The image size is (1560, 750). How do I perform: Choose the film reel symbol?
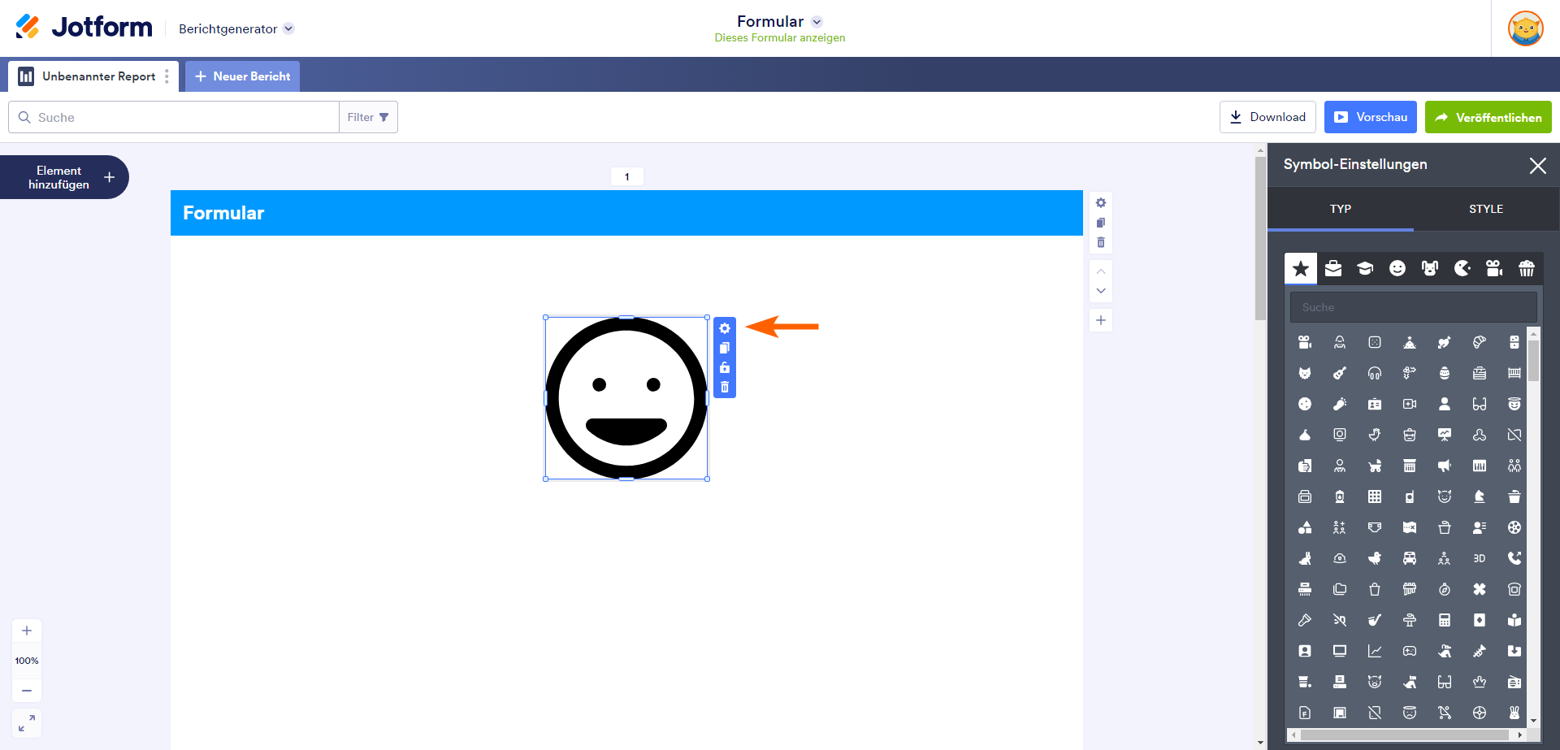1514,527
